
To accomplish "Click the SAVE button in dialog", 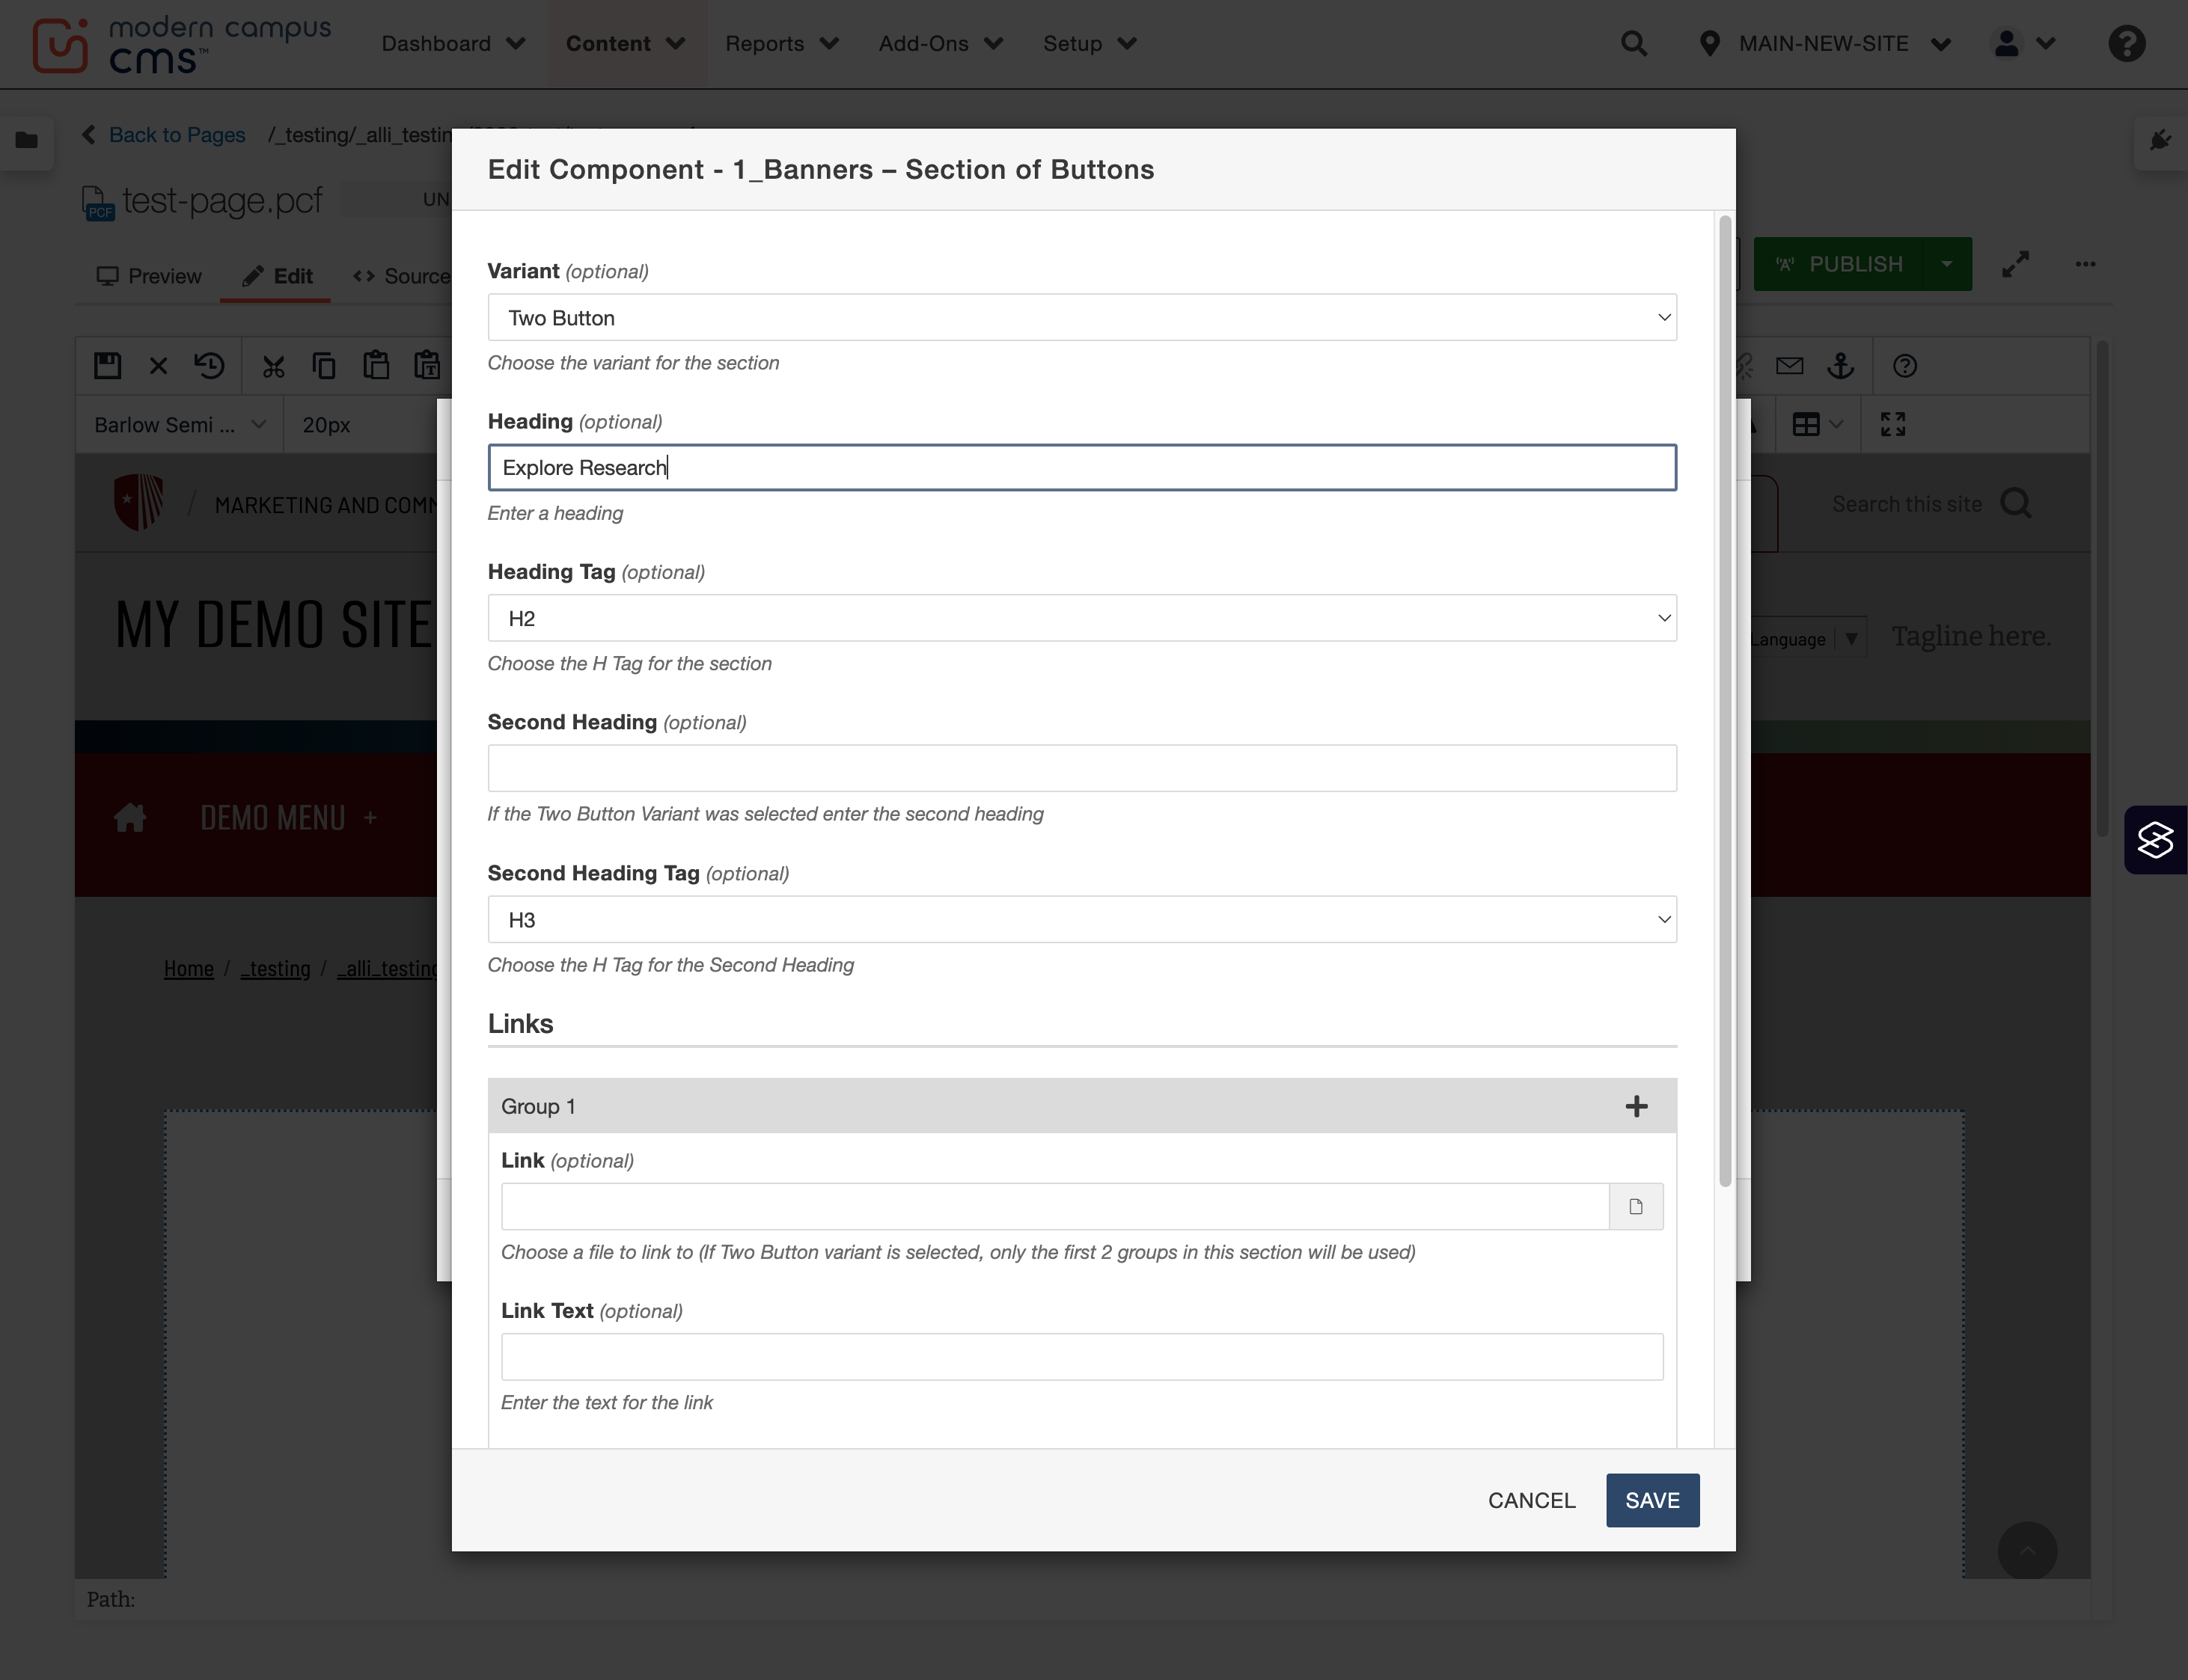I will click(x=1651, y=1500).
